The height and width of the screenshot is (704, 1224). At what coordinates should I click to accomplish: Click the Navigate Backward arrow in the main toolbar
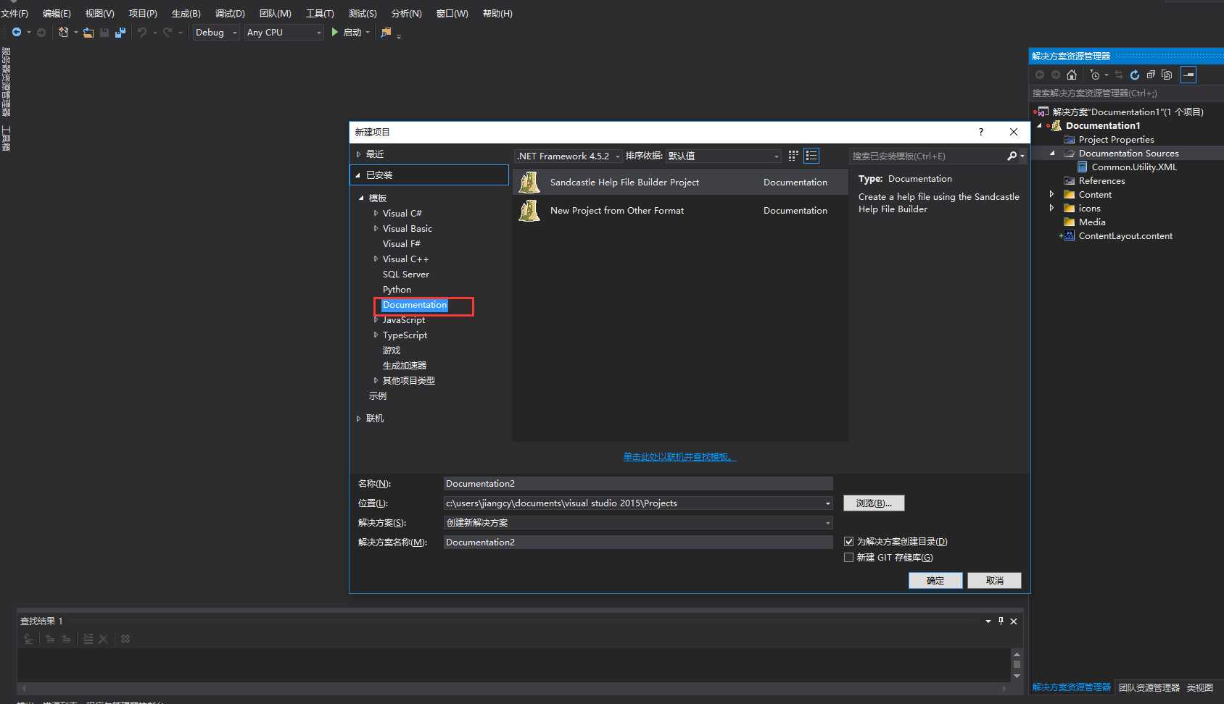[17, 32]
